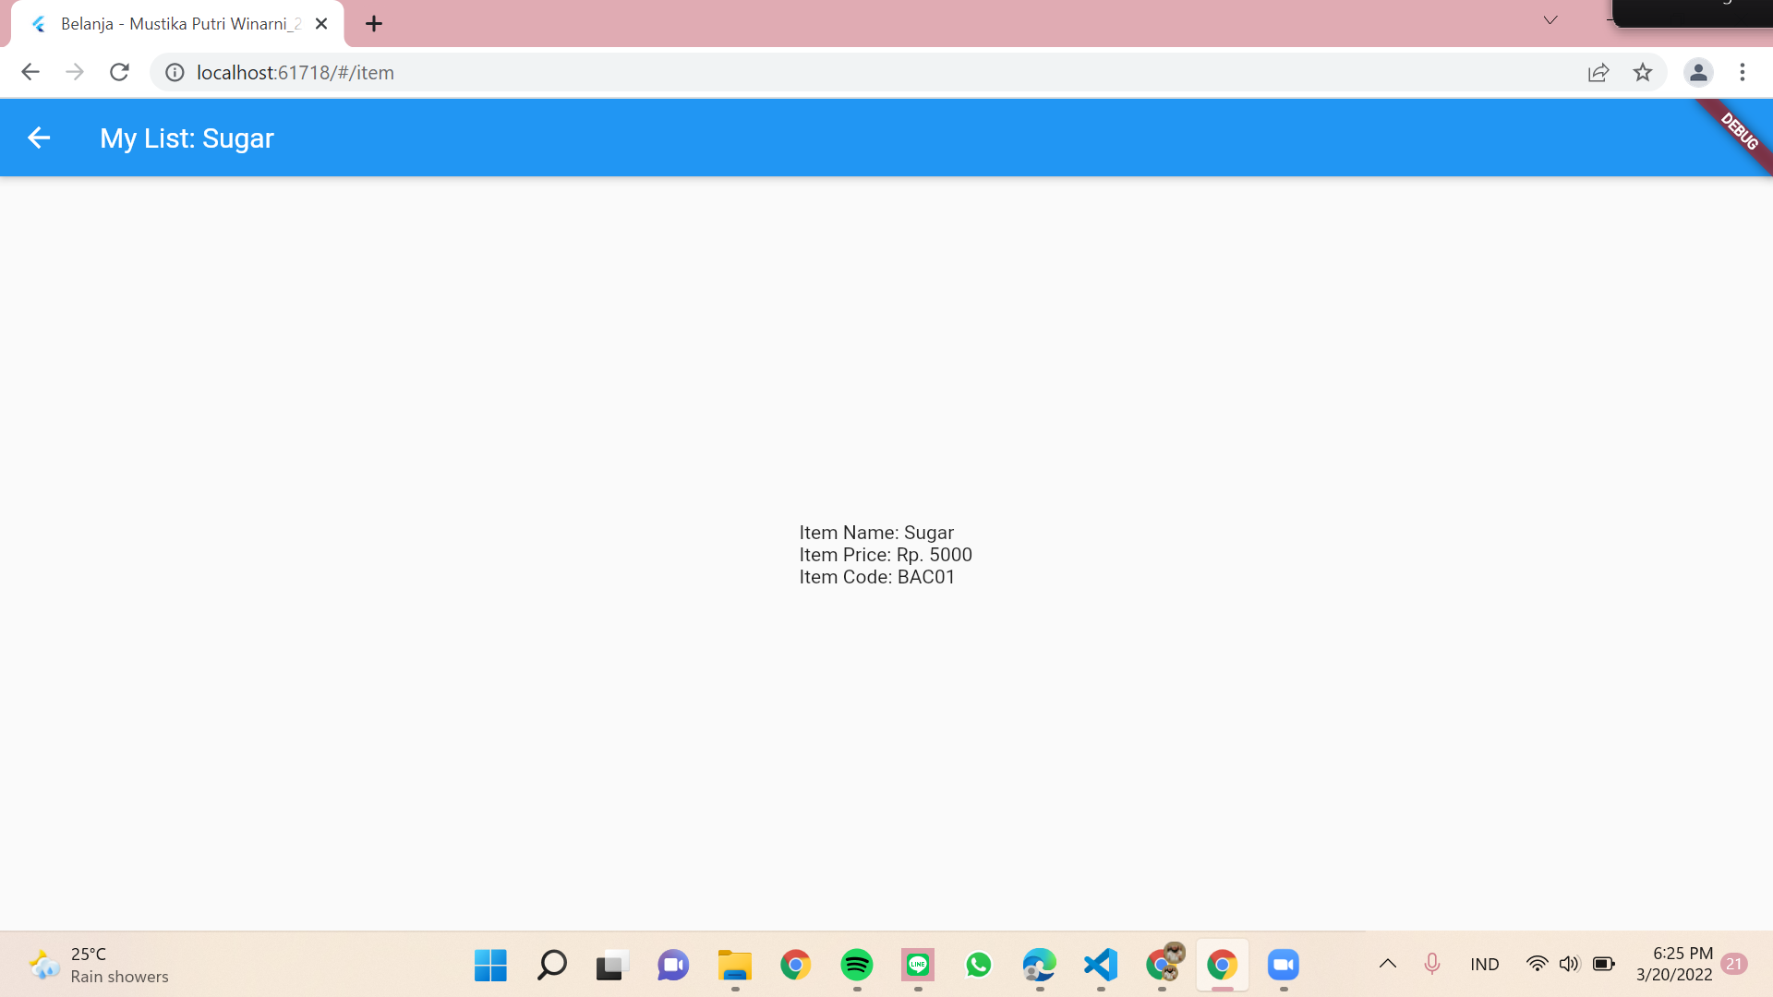
Task: Open Wi-Fi settings from the system tray
Action: (x=1536, y=964)
